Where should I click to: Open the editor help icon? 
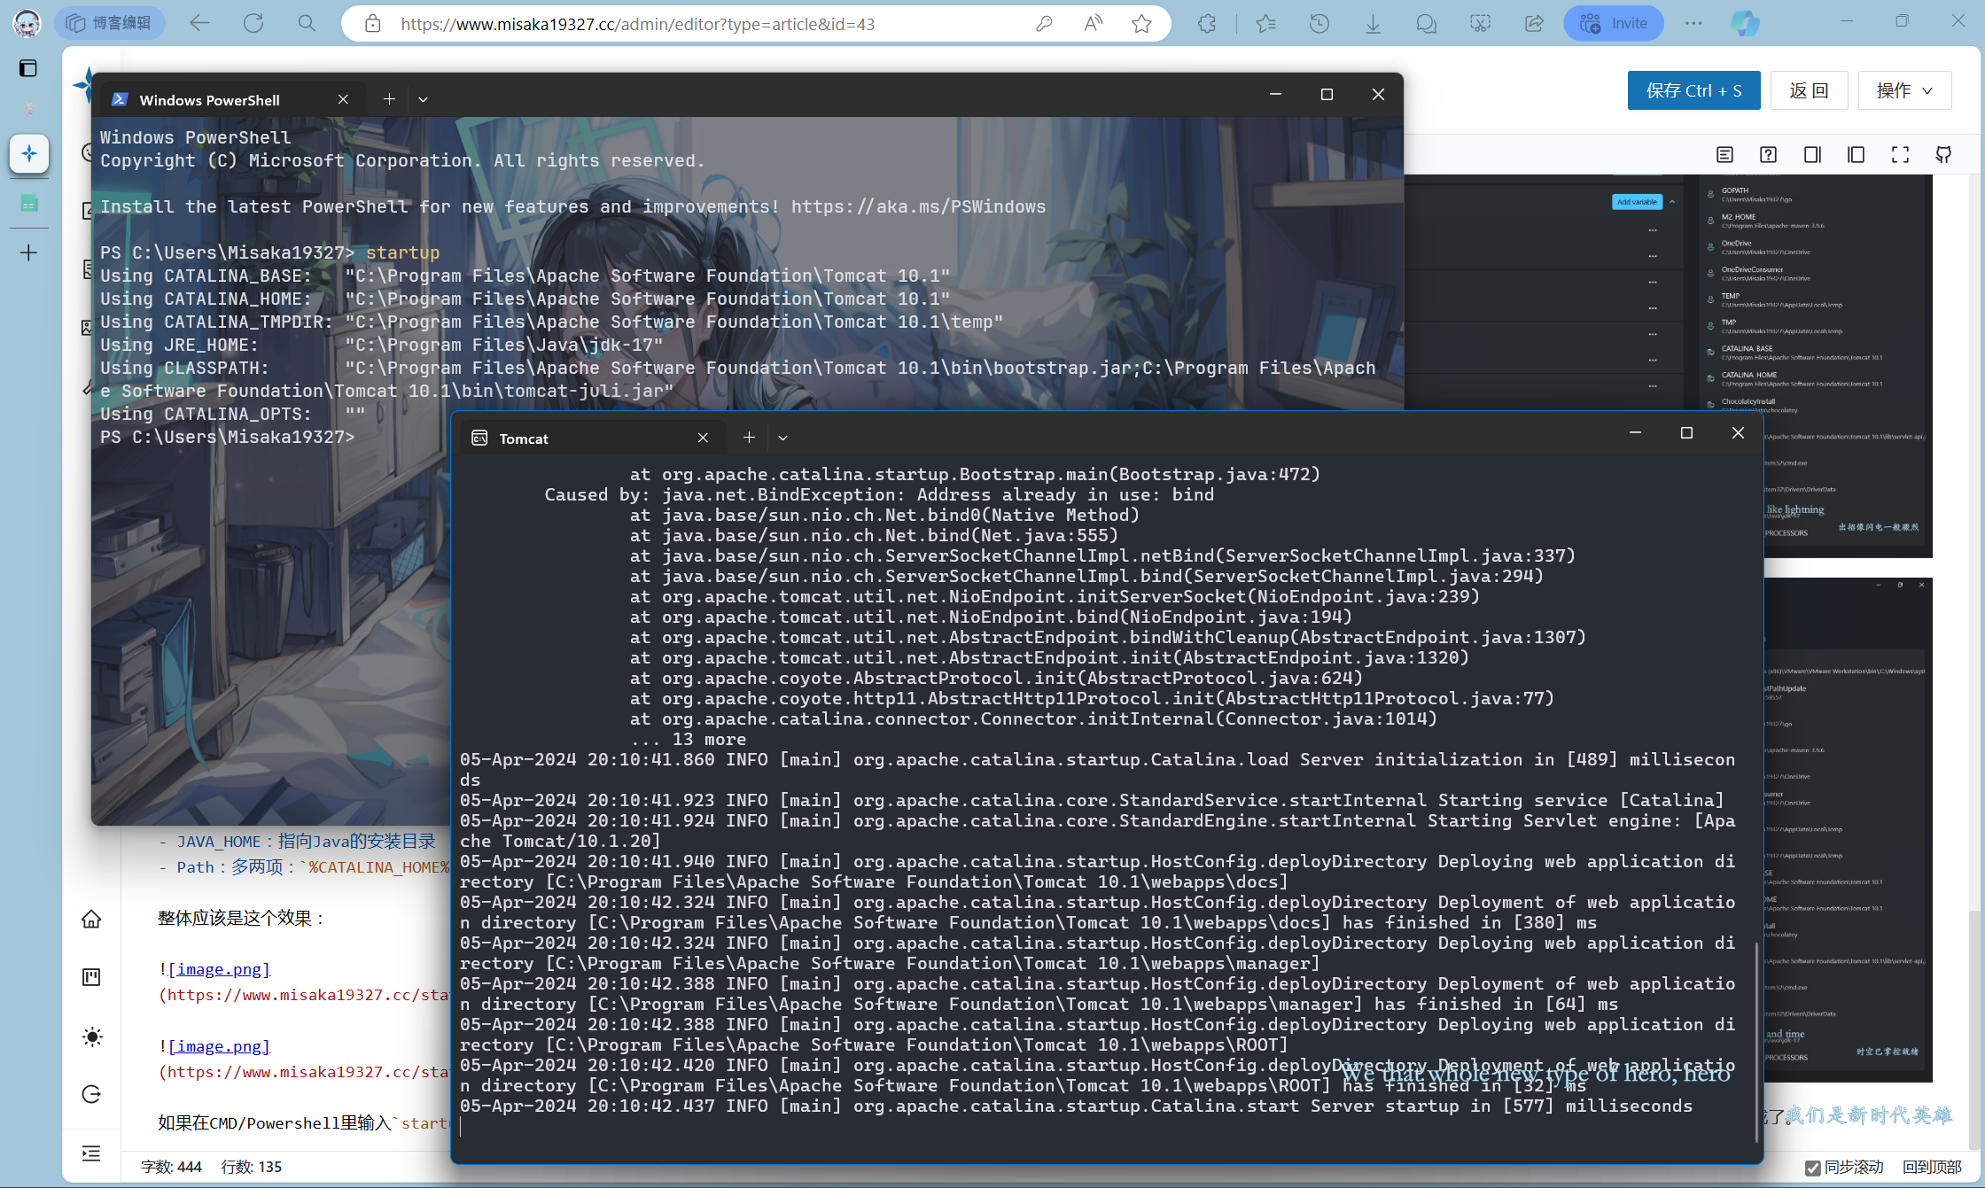[x=1768, y=155]
